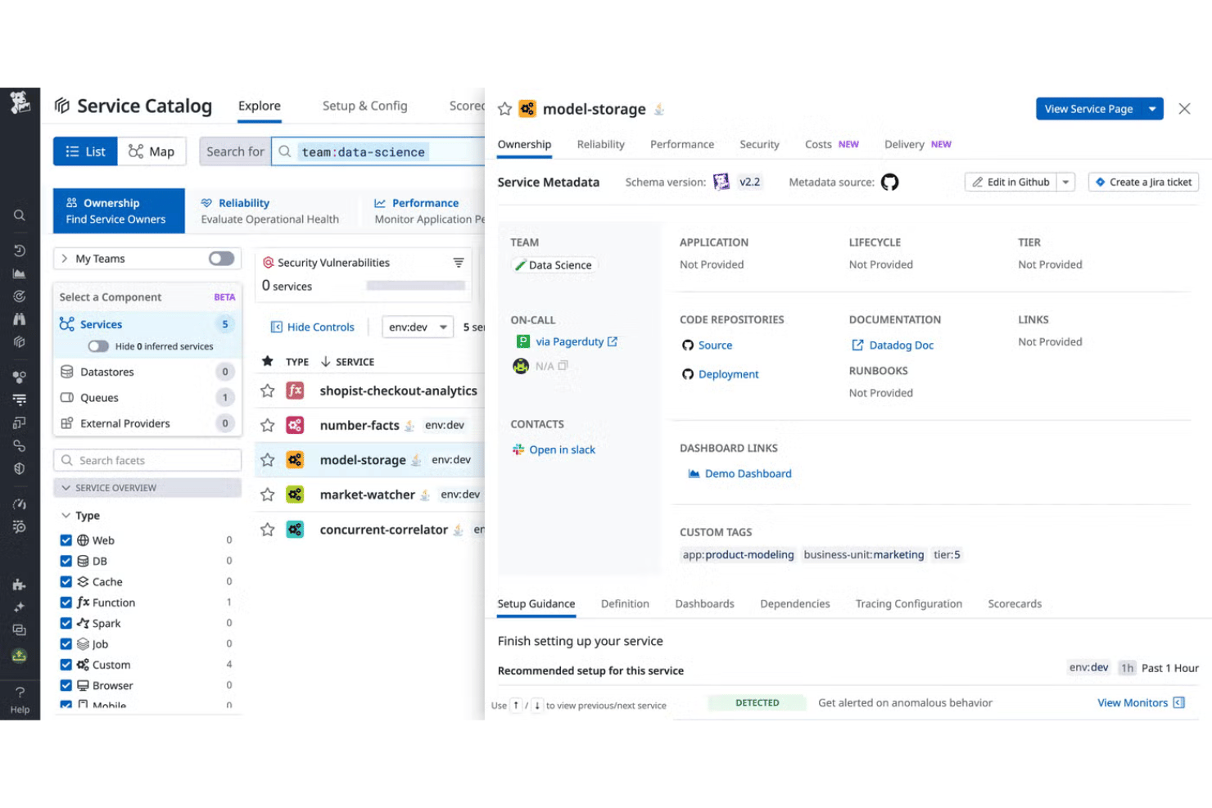Screen dimensions: 1212x808
Task: Click the Help question mark icon
Action: coord(20,693)
